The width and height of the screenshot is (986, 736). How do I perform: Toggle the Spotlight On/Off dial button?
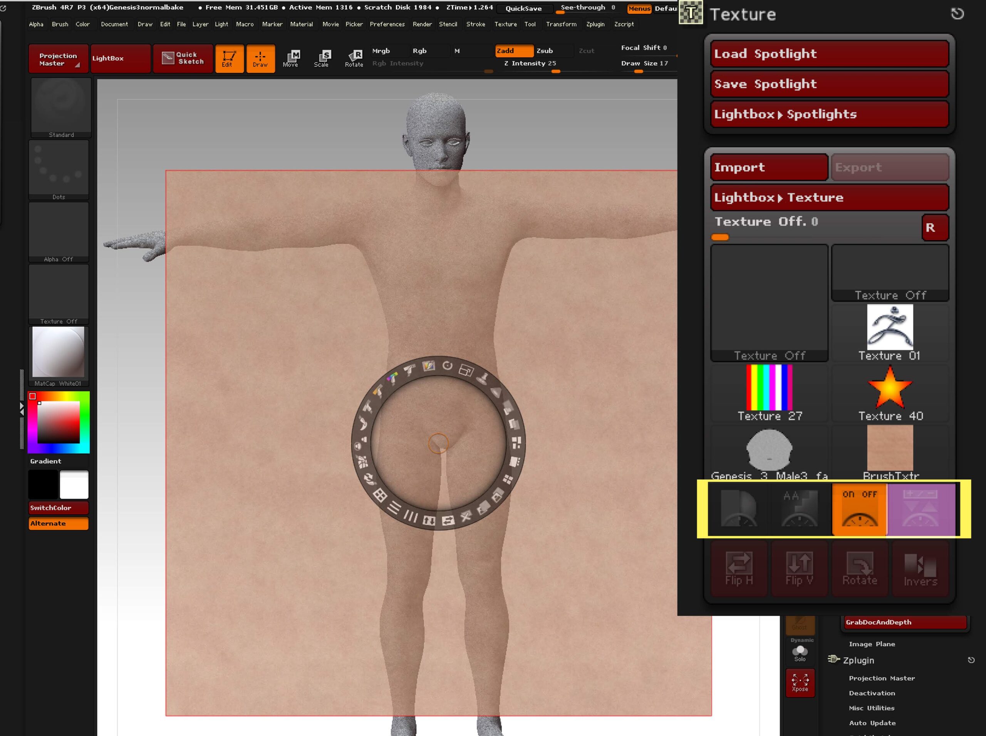[x=859, y=509]
